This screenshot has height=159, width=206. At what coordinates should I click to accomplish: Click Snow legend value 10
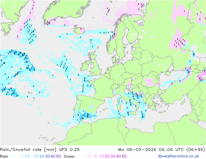point(102,156)
